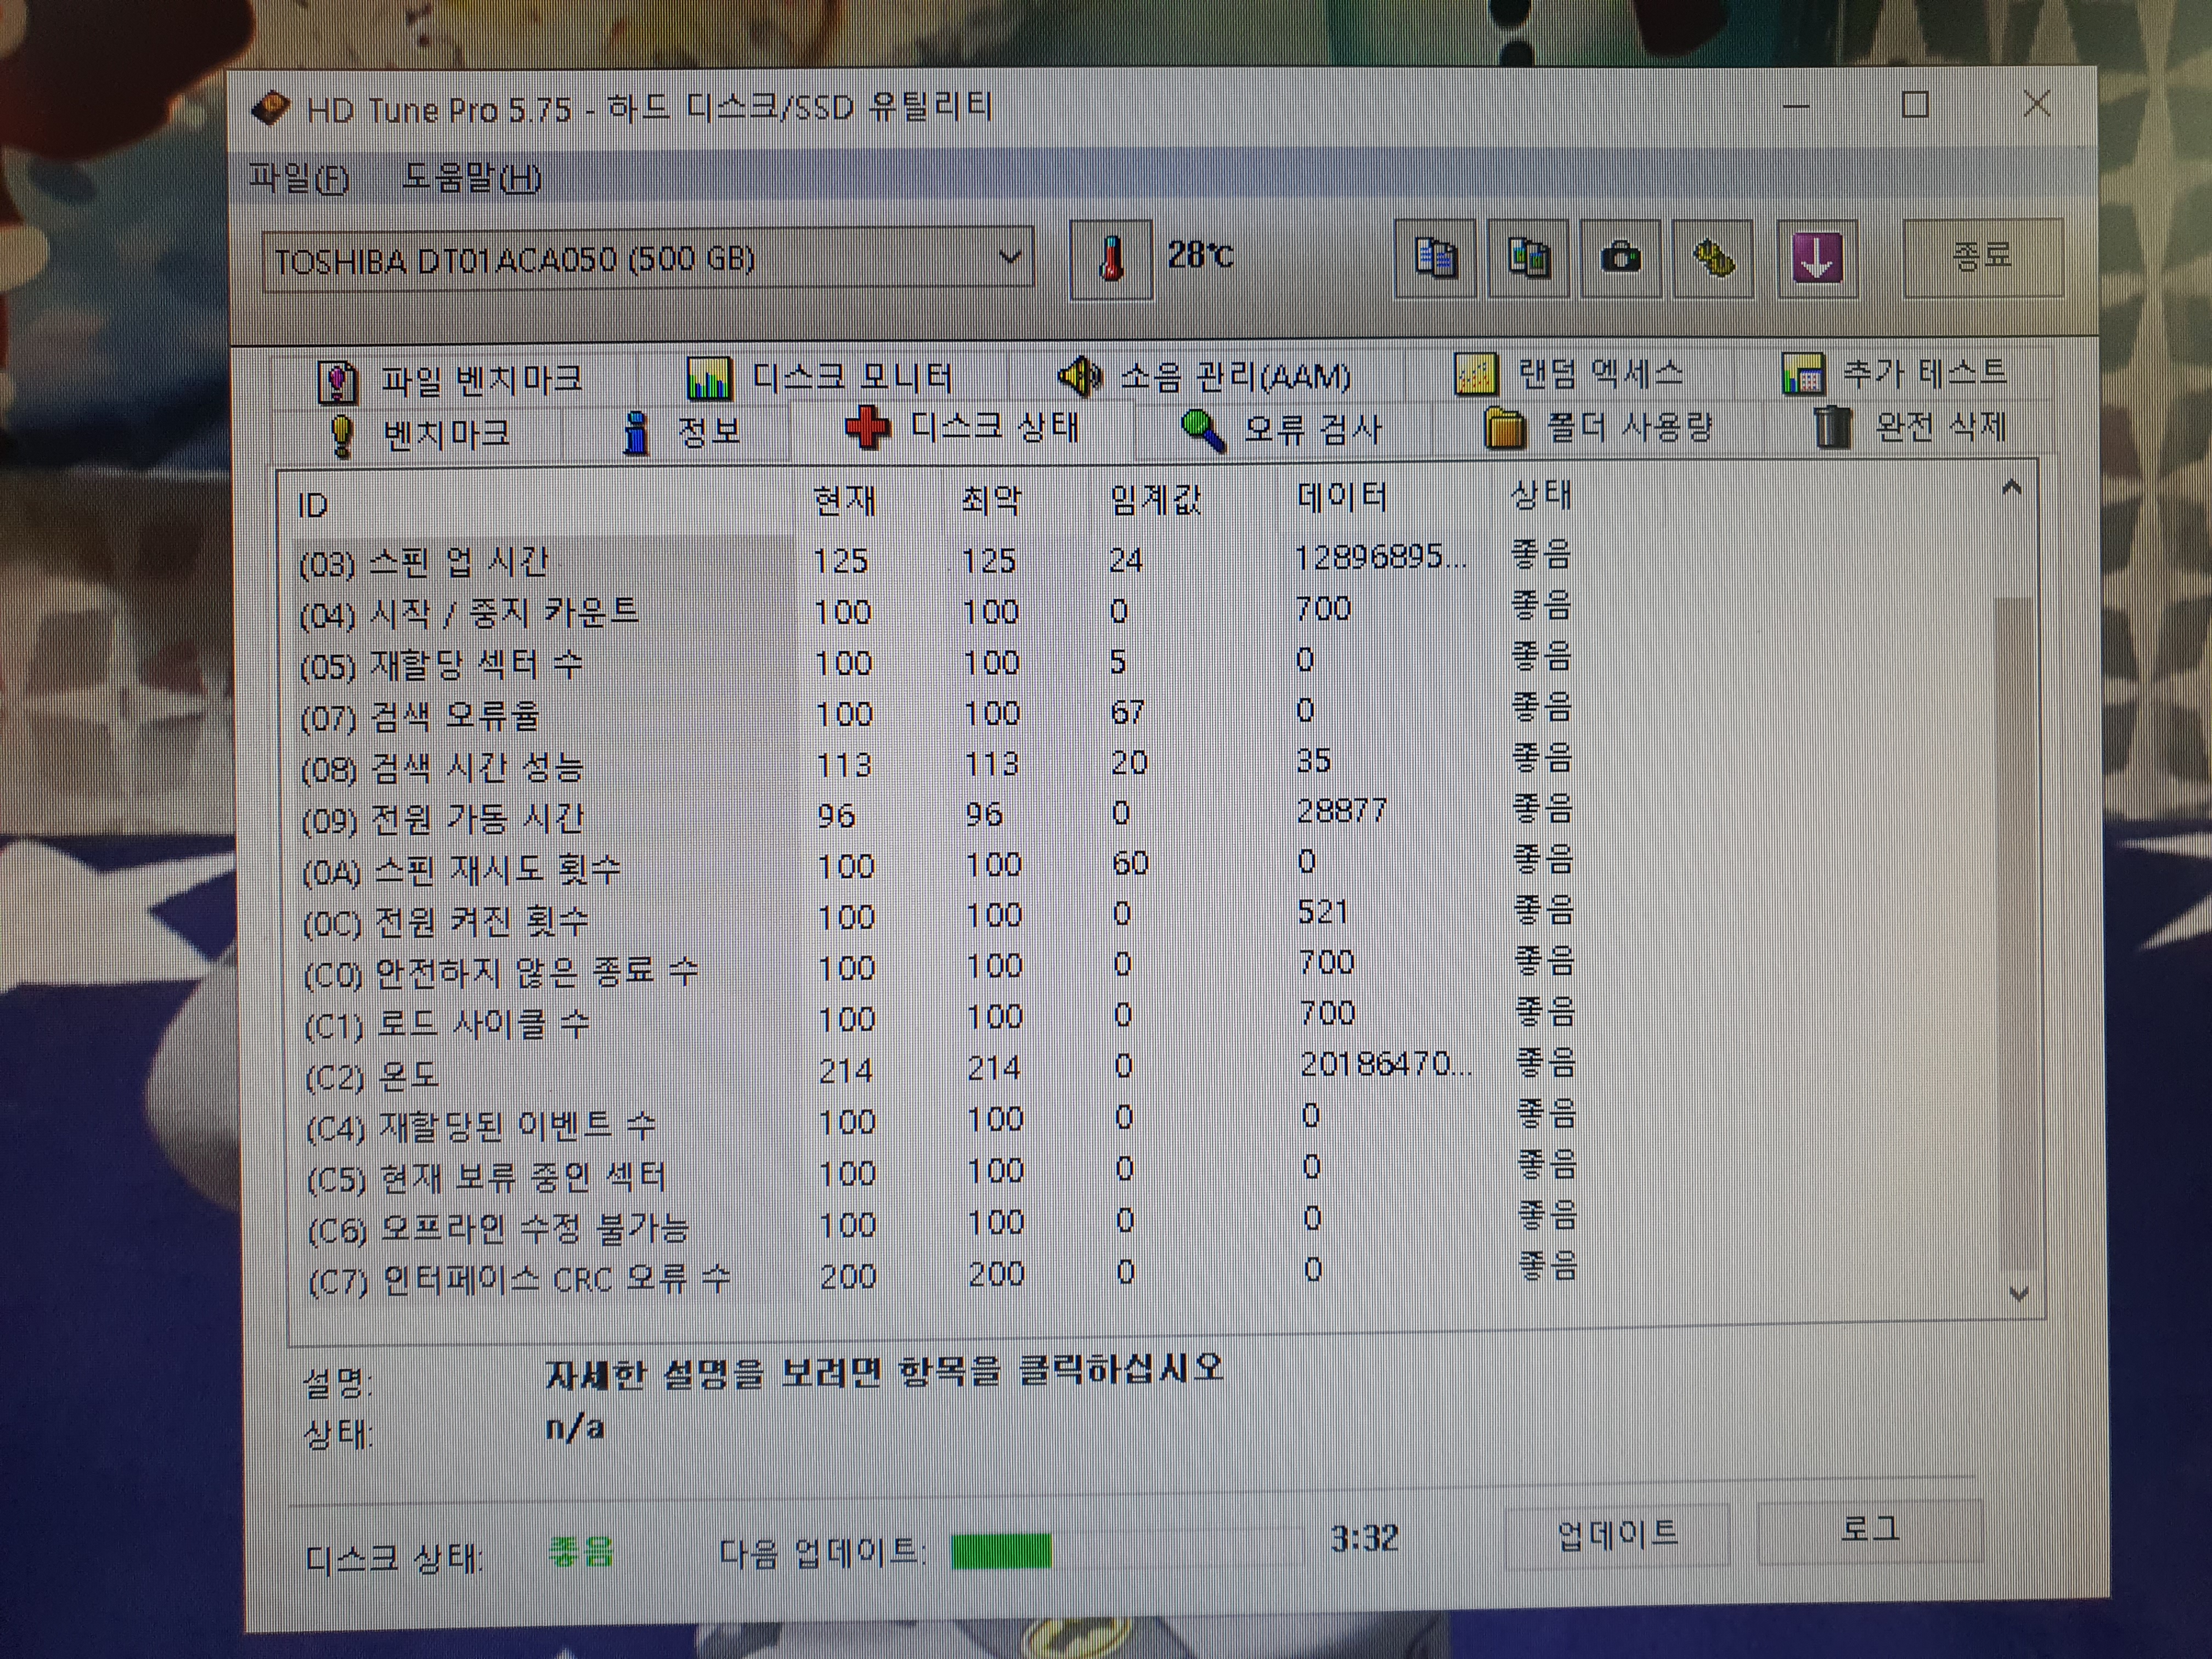Click the 현재 column header

(x=845, y=500)
